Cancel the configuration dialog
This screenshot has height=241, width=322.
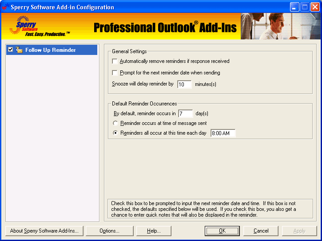click(x=261, y=231)
